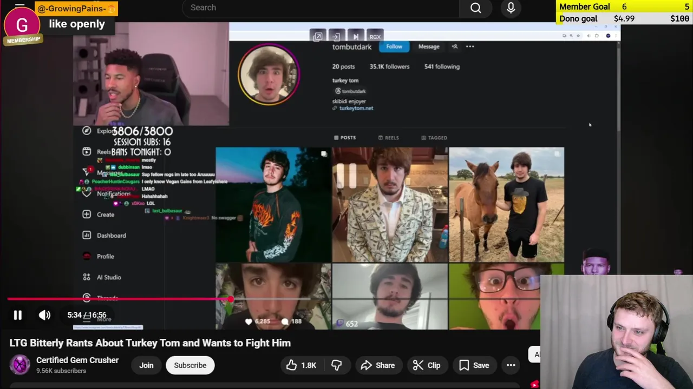Click the skip-next overlay icon
This screenshot has height=389, width=693.
click(x=356, y=36)
